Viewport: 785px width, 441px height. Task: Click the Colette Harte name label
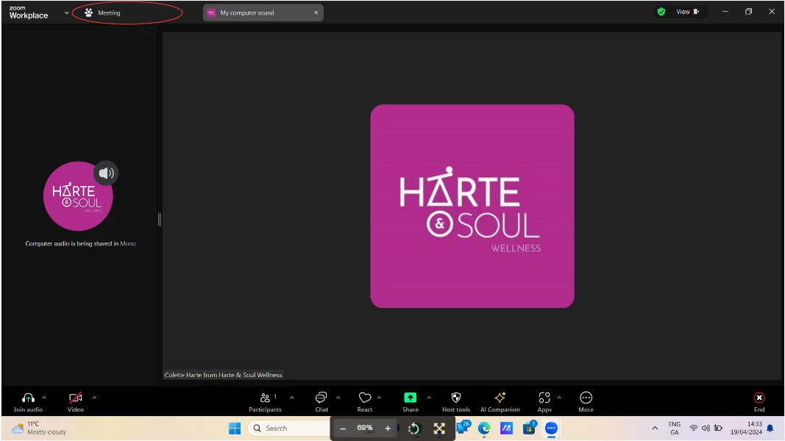tap(223, 375)
